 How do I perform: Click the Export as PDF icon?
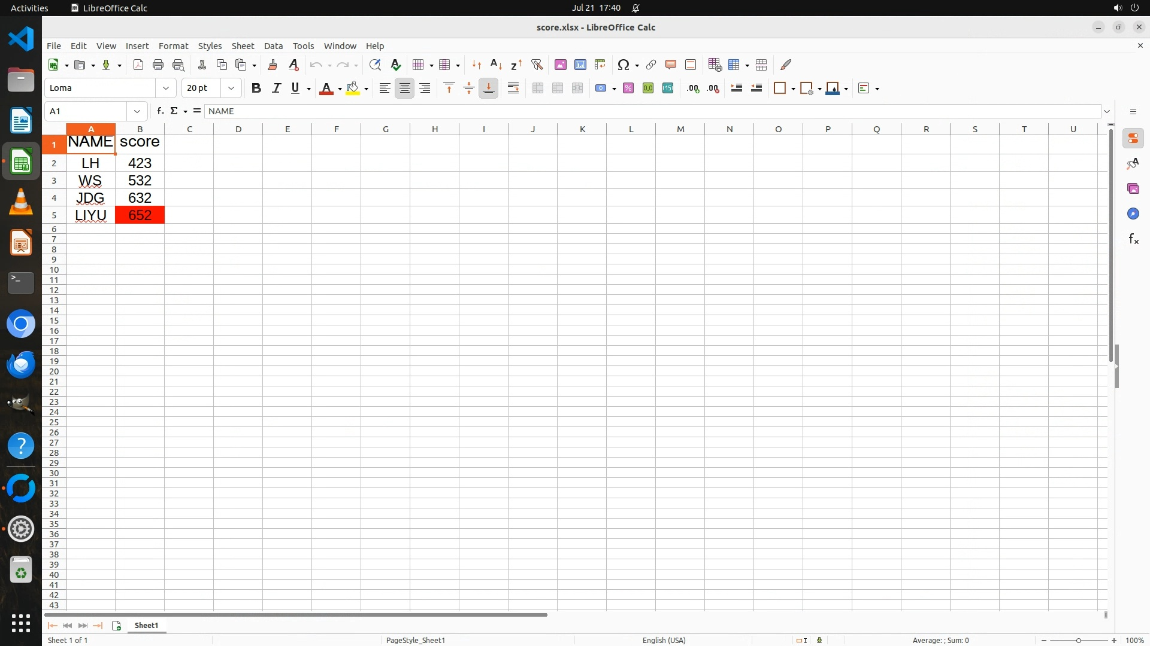138,65
